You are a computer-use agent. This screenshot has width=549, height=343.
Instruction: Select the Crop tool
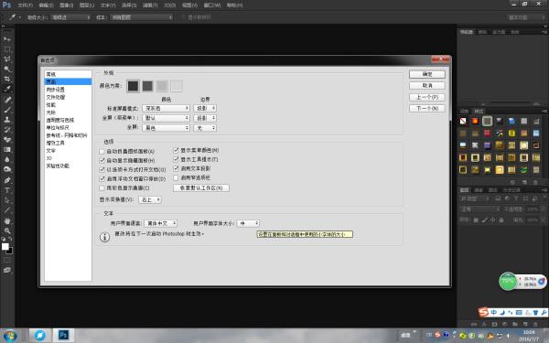click(x=7, y=79)
